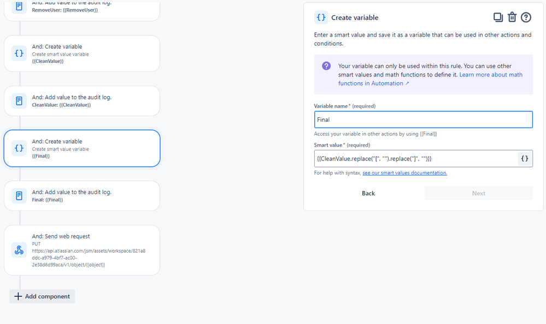This screenshot has width=546, height=324.
Task: Select the audit log Final step card
Action: [x=82, y=196]
